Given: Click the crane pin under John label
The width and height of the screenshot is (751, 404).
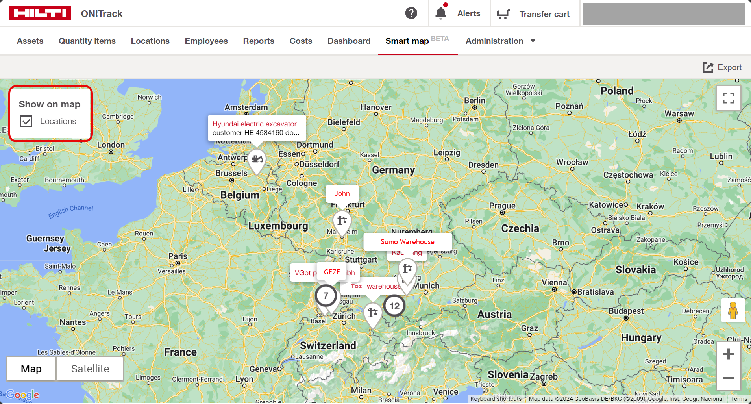Looking at the screenshot, I should click(342, 221).
